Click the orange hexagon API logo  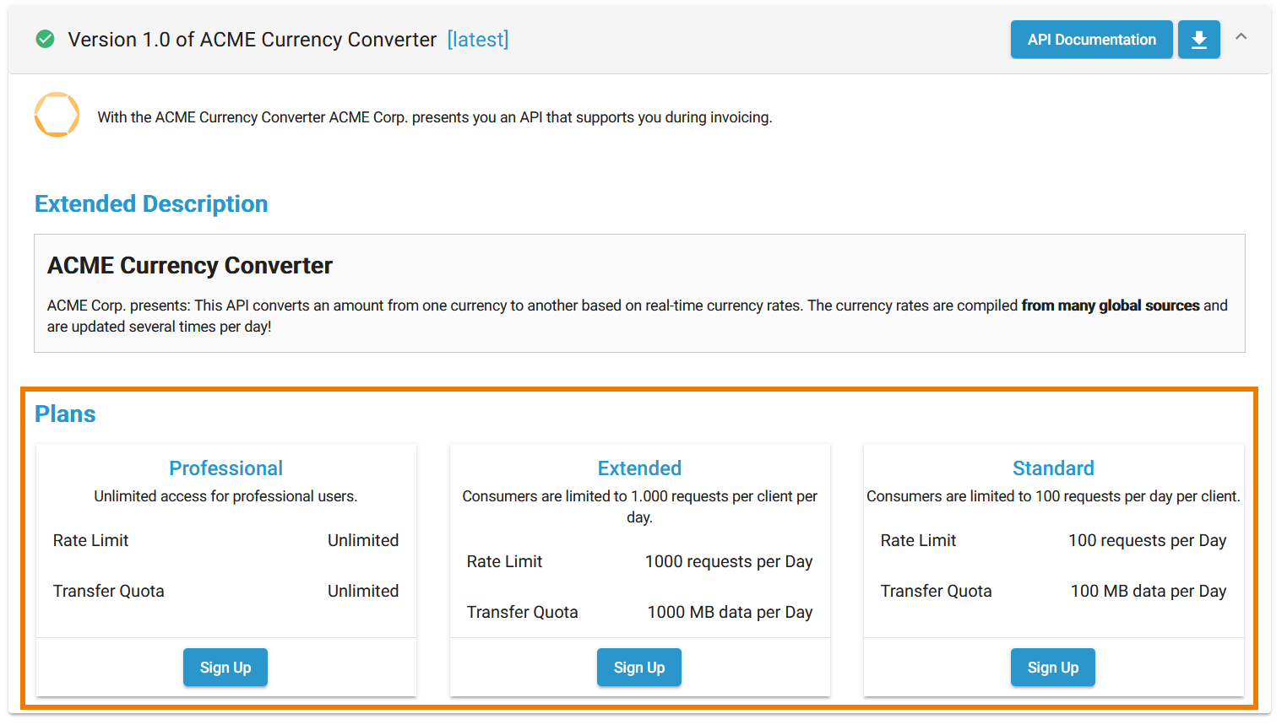tap(57, 115)
